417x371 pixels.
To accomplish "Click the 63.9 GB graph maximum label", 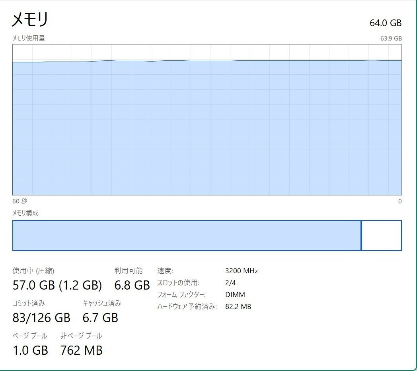I will click(391, 39).
